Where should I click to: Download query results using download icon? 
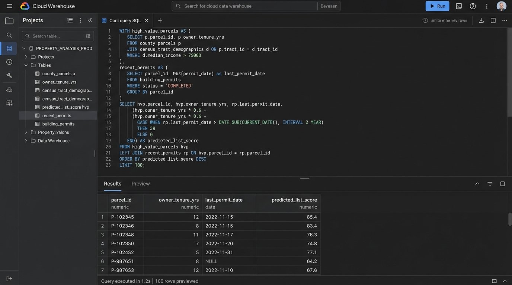click(481, 20)
